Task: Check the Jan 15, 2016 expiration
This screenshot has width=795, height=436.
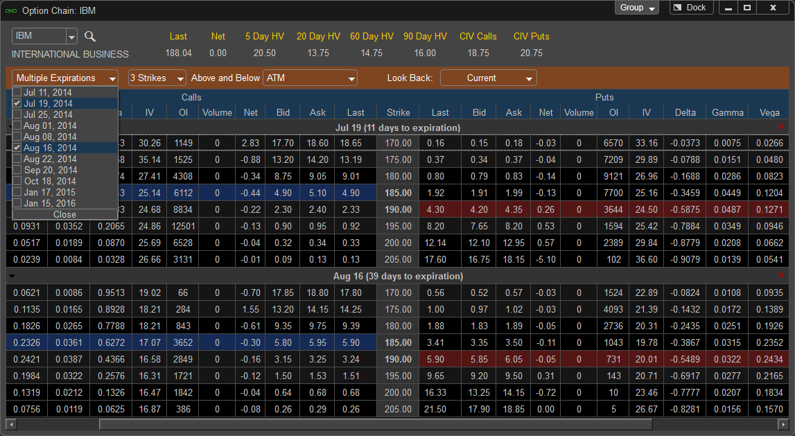Action: click(x=17, y=203)
